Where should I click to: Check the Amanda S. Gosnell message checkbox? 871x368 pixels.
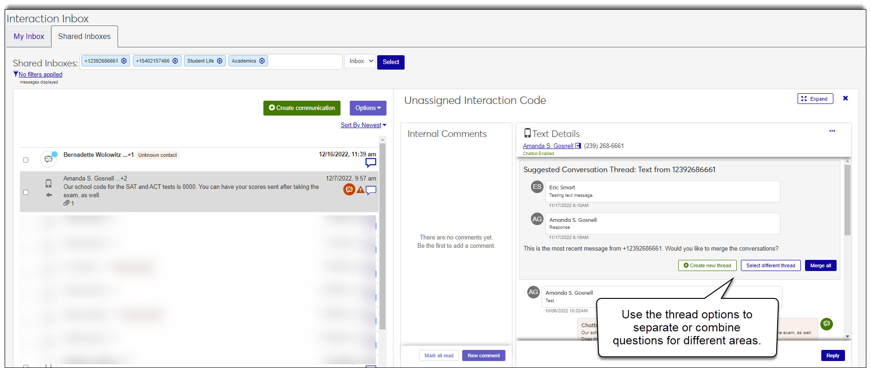click(26, 192)
